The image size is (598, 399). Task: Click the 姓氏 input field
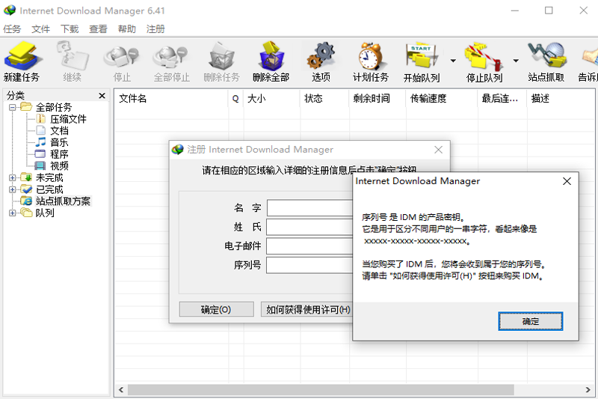pyautogui.click(x=309, y=227)
